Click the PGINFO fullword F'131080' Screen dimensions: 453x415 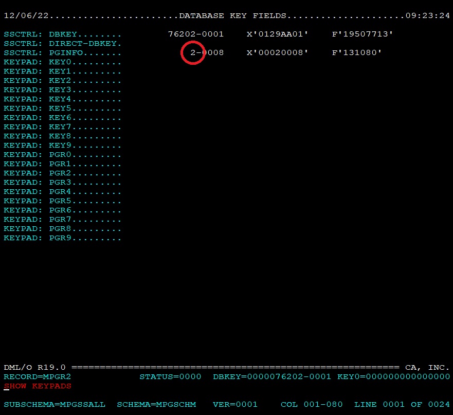coord(357,53)
